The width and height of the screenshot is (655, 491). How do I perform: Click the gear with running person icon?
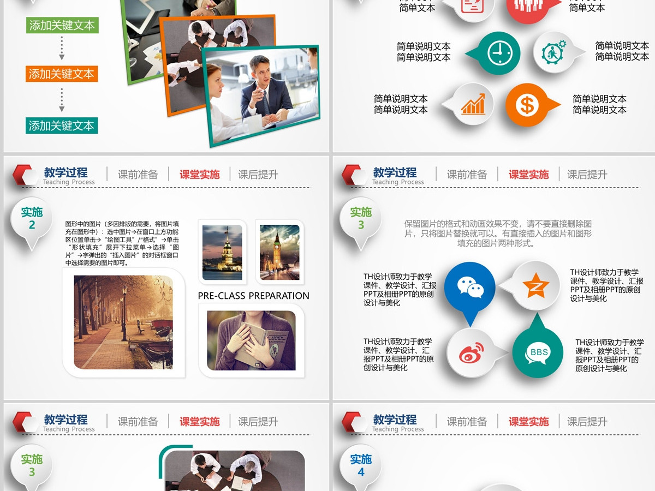[555, 52]
